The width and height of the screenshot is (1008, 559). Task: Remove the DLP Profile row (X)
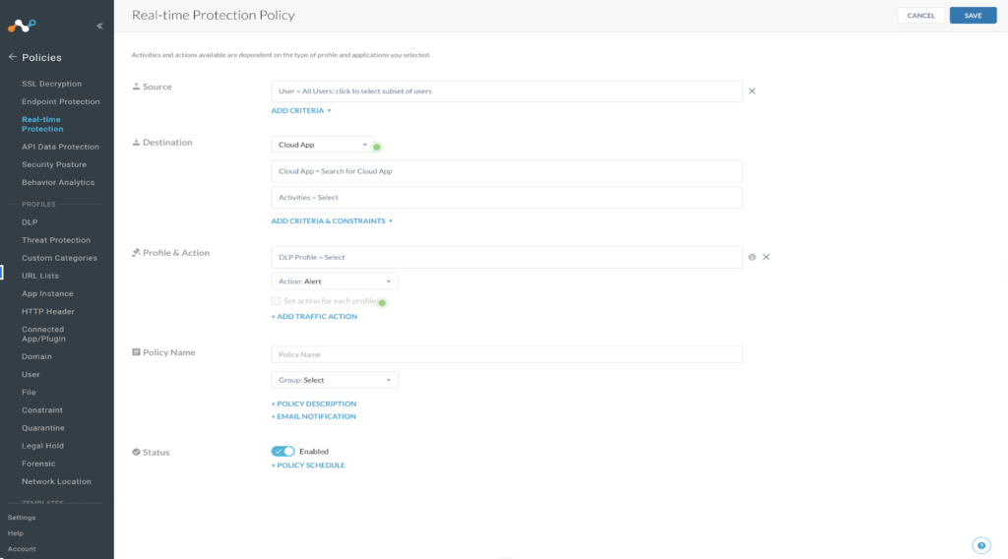[x=766, y=257]
